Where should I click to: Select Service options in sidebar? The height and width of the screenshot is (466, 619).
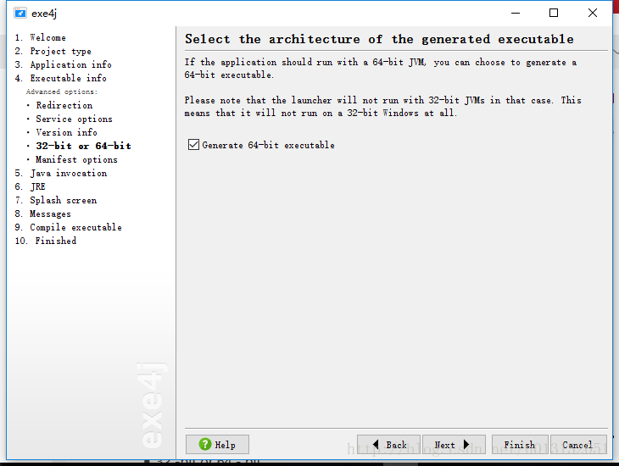(x=75, y=119)
